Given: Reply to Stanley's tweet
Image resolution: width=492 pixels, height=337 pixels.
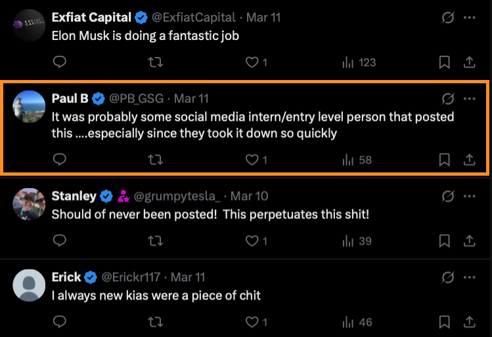Looking at the screenshot, I should tap(59, 241).
